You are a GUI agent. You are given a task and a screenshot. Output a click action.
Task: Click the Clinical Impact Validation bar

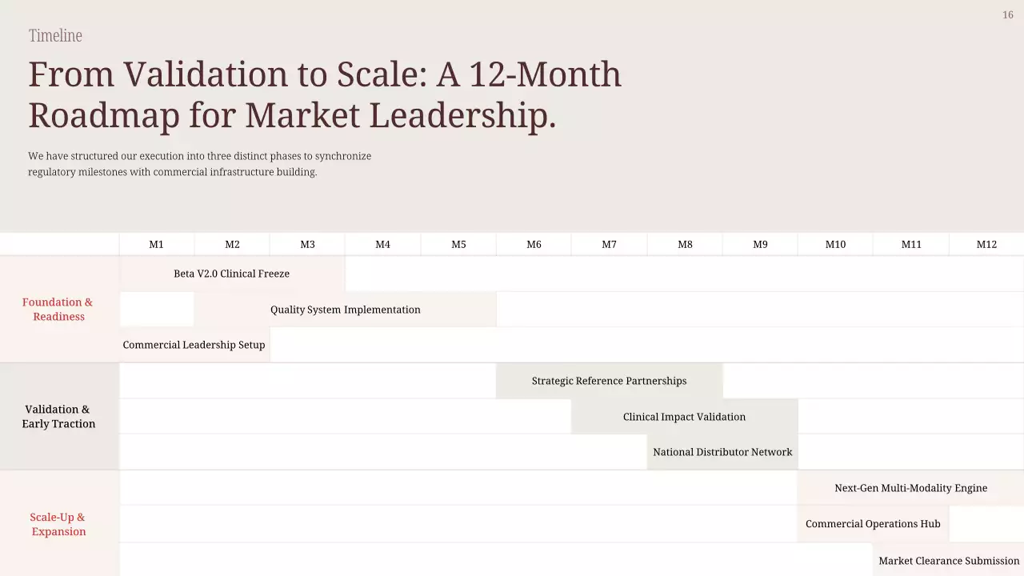tap(684, 417)
